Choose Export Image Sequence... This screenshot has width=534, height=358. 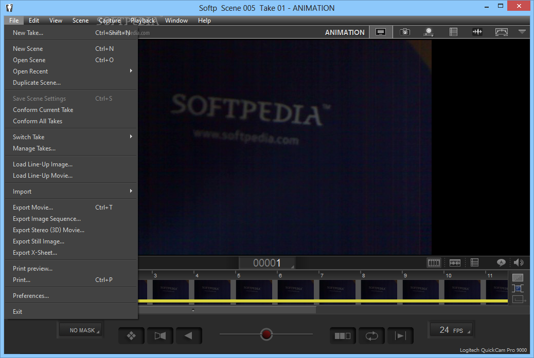pyautogui.click(x=71, y=219)
